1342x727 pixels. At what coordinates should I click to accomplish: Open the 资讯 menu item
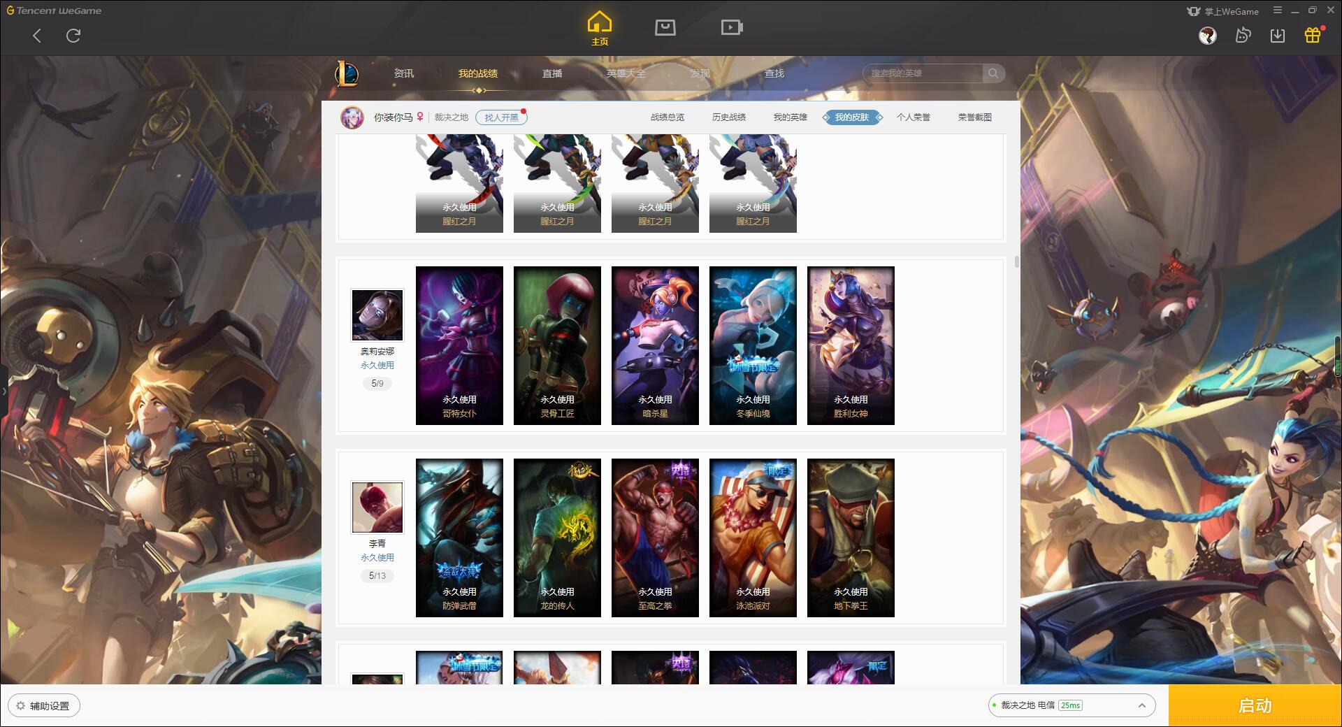coord(403,73)
